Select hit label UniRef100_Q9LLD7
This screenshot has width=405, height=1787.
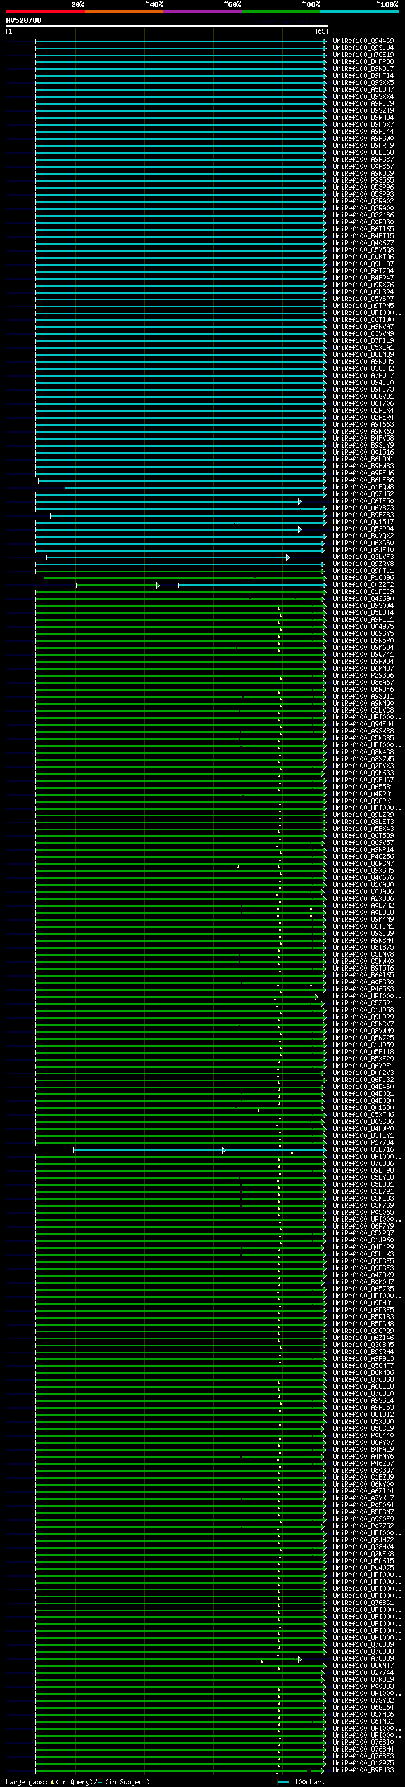click(363, 264)
